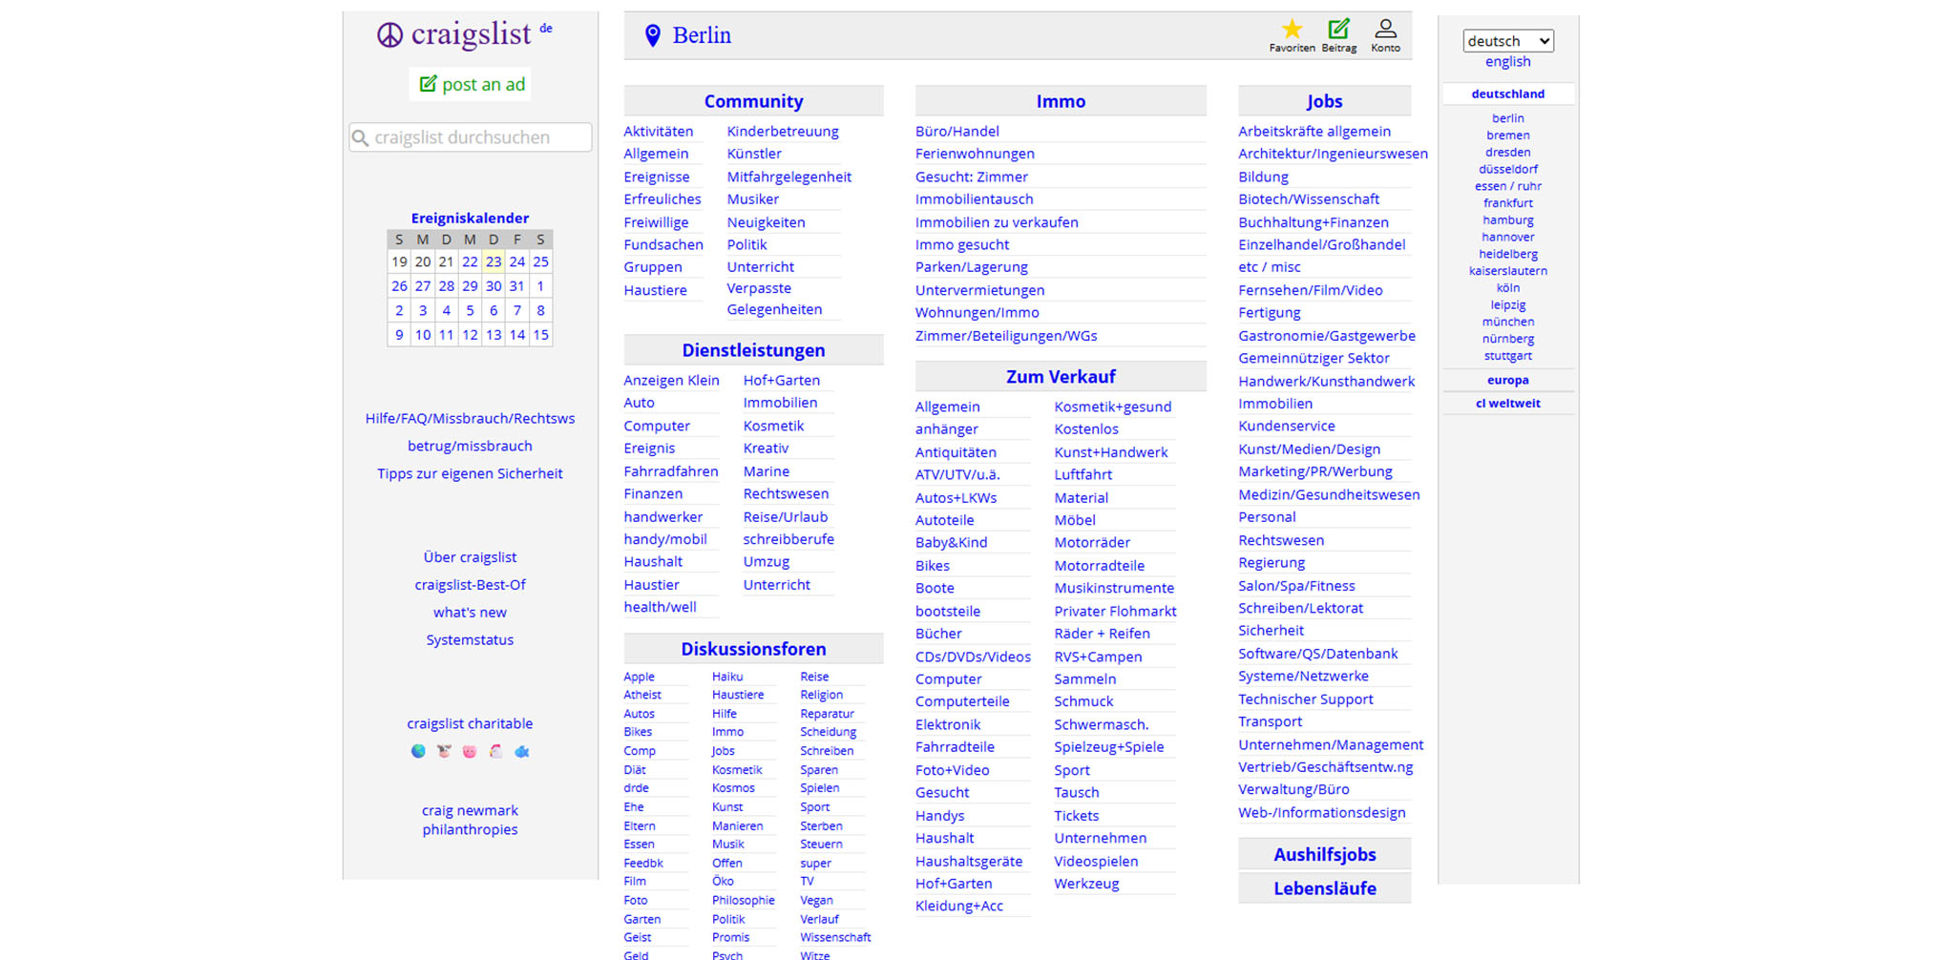Viewport: 1955px width, 960px height.
Task: Browse Wohnungen/Immo listings
Action: [x=977, y=312]
